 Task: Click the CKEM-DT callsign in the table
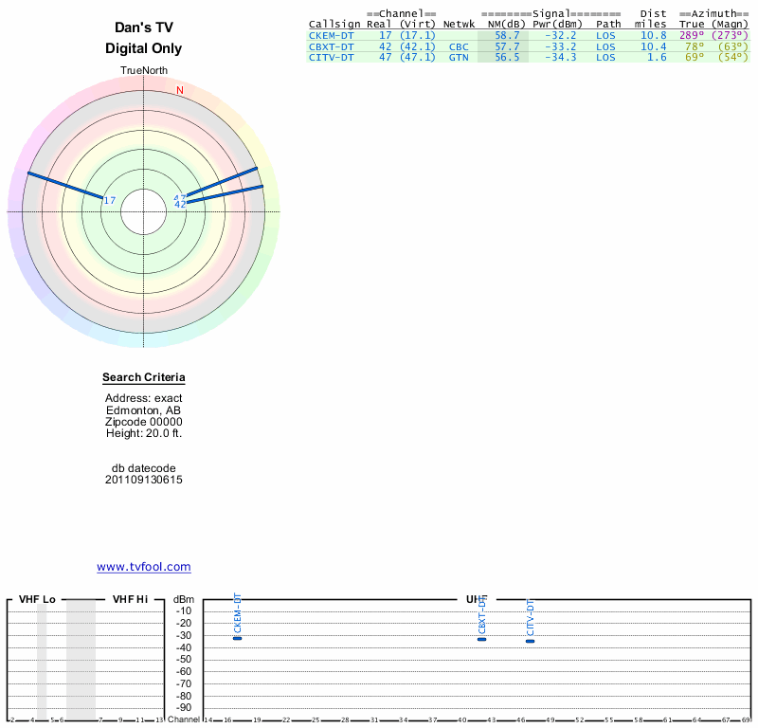331,35
